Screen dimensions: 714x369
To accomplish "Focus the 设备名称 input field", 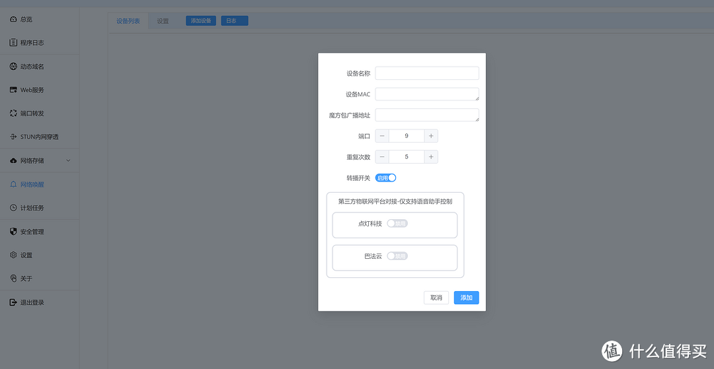I will 427,73.
